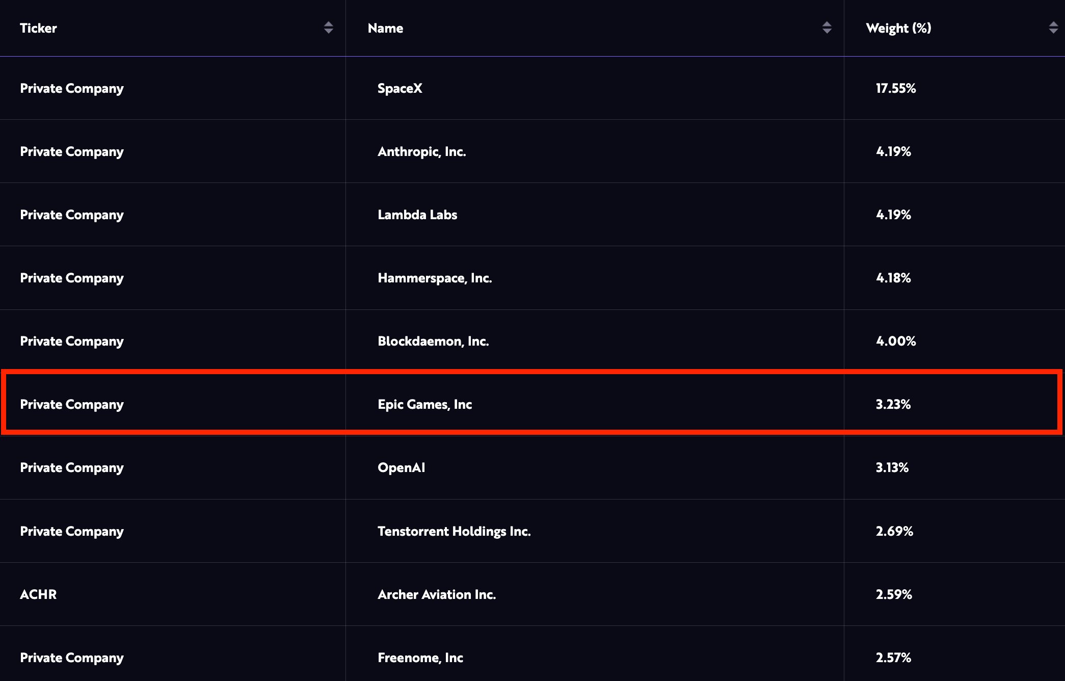Click Private Company ticker in Lambda Labs row
Viewport: 1065px width, 681px height.
(x=72, y=215)
